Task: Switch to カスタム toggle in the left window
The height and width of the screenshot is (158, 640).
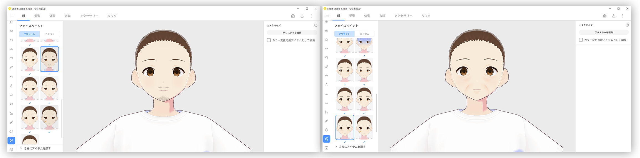Action: pyautogui.click(x=50, y=34)
